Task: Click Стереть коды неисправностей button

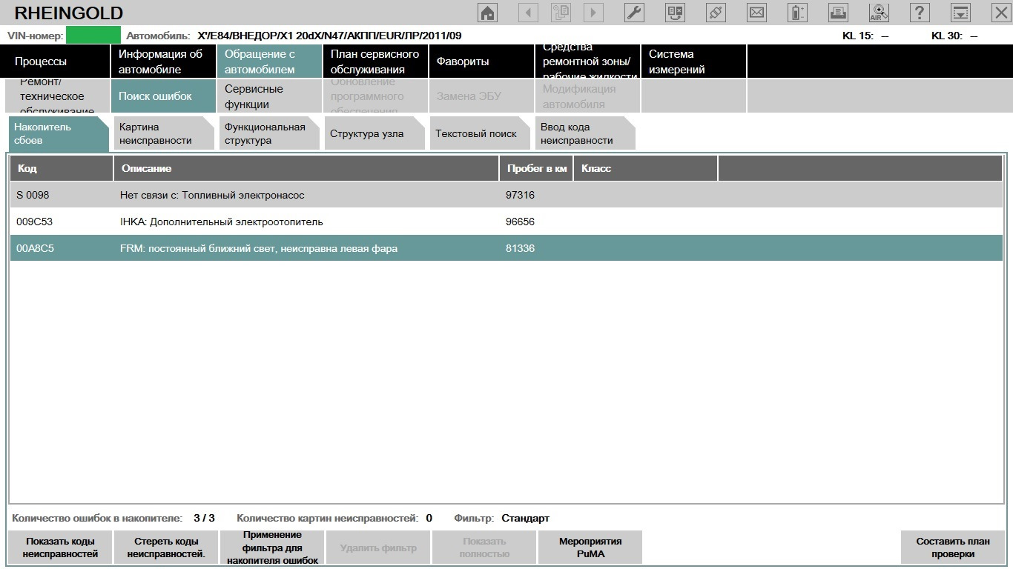Action: tap(166, 548)
